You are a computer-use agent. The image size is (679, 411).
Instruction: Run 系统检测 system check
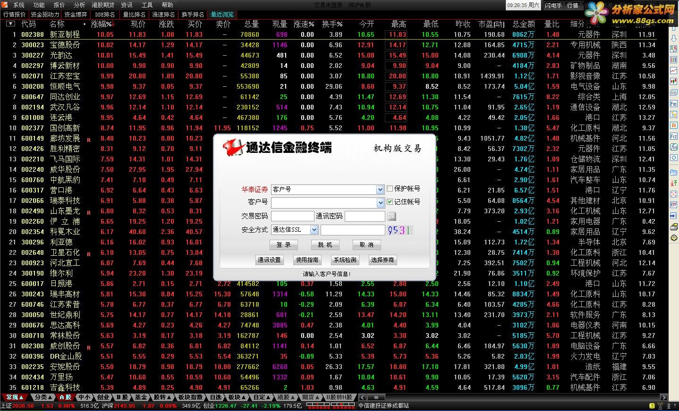coord(345,260)
